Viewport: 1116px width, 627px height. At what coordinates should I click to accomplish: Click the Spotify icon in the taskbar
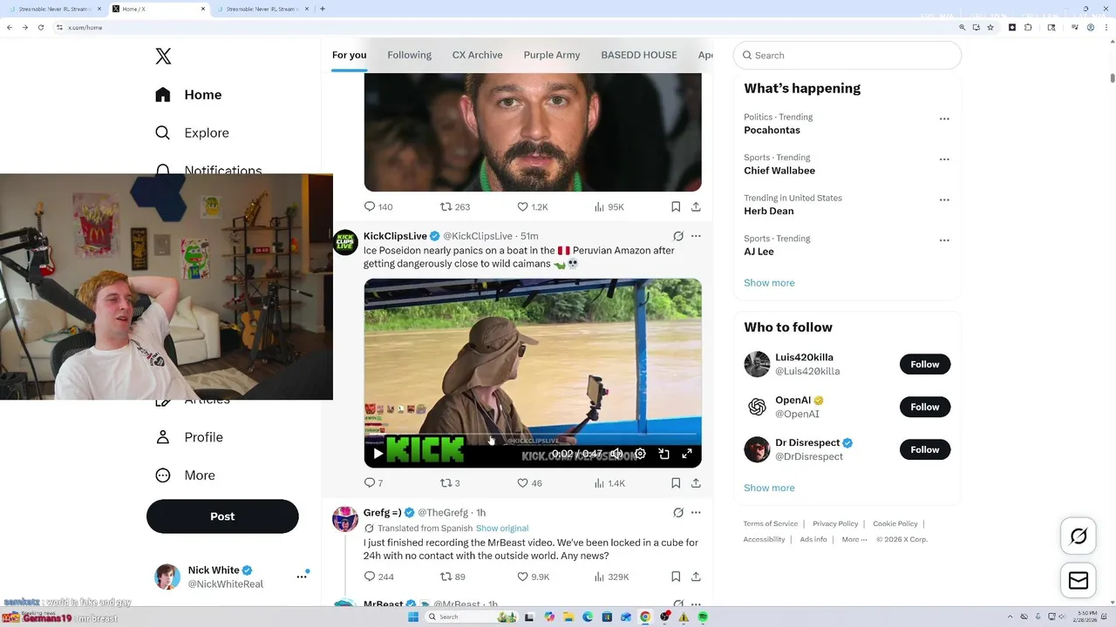pyautogui.click(x=703, y=617)
